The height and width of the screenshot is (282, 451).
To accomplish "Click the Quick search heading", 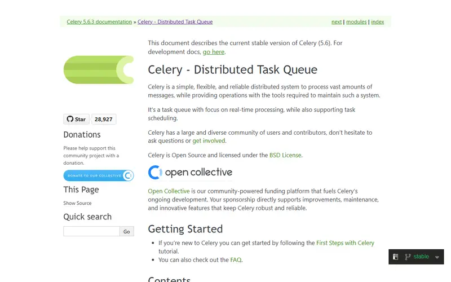I will click(87, 217).
